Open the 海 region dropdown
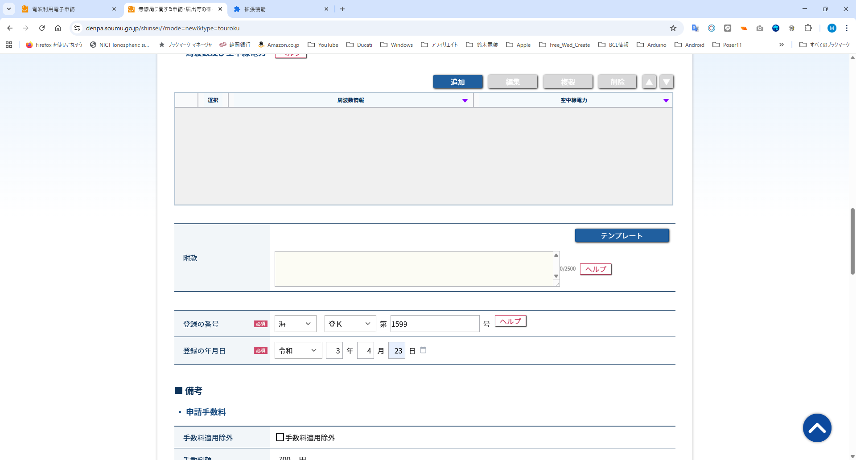This screenshot has width=856, height=460. point(295,324)
